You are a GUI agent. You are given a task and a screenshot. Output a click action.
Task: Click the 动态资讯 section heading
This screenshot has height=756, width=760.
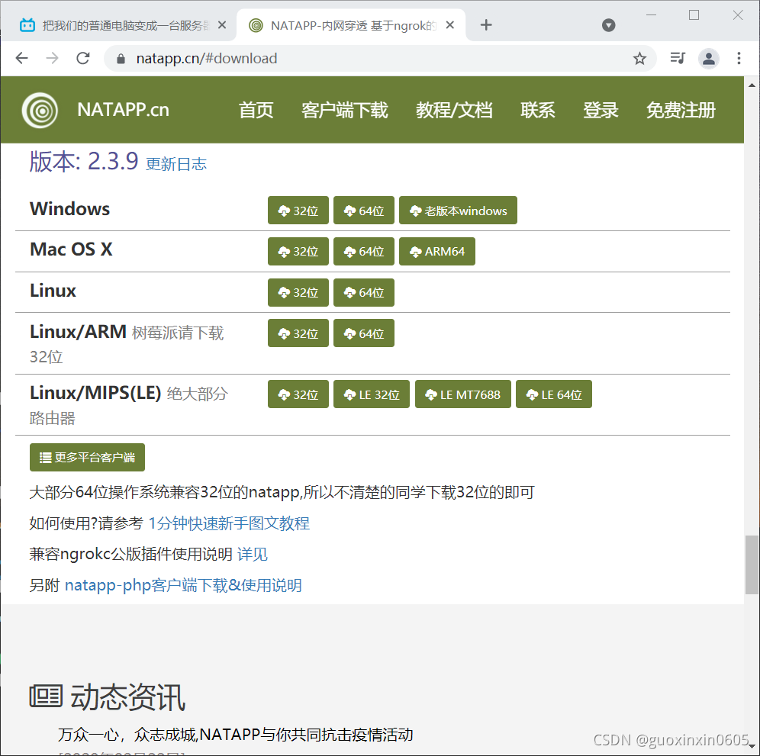pyautogui.click(x=107, y=697)
